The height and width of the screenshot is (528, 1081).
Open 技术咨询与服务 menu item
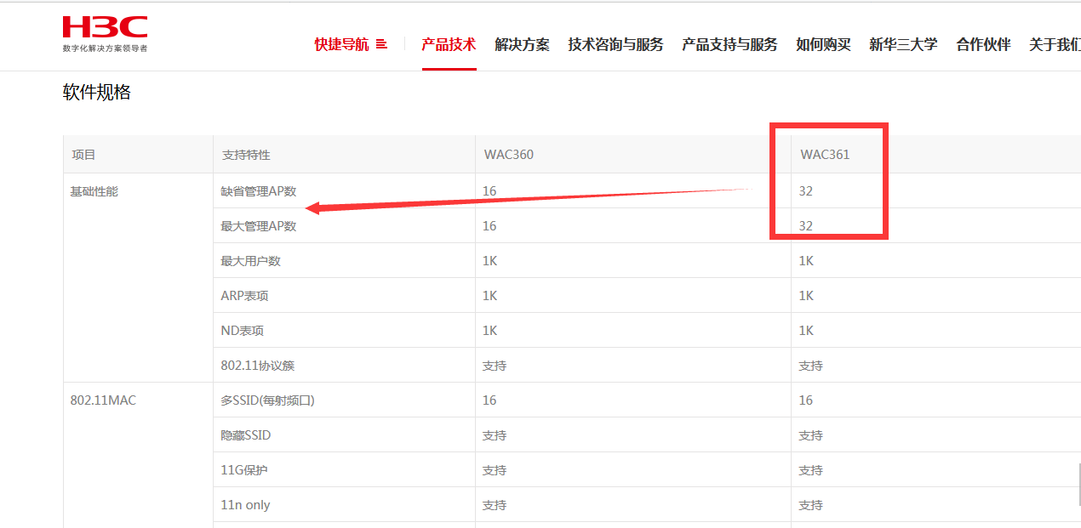(615, 44)
